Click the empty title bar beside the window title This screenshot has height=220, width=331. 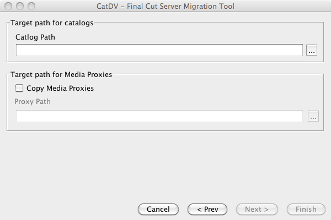click(281, 6)
